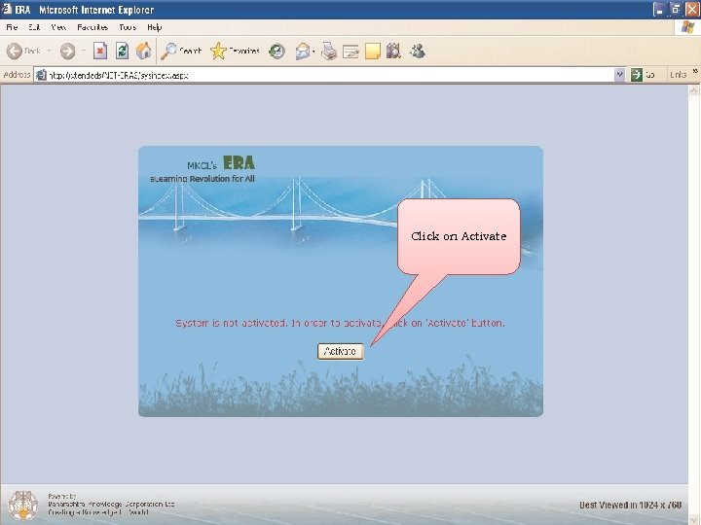Screen dimensions: 701x525
Task: Open the Edit menu
Action: coord(34,27)
